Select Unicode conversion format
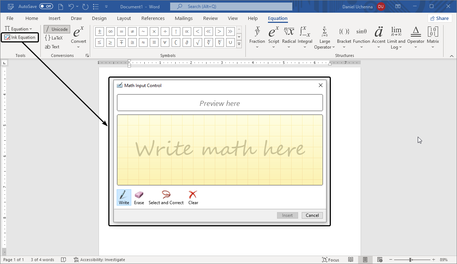The height and width of the screenshot is (264, 457). (x=57, y=29)
